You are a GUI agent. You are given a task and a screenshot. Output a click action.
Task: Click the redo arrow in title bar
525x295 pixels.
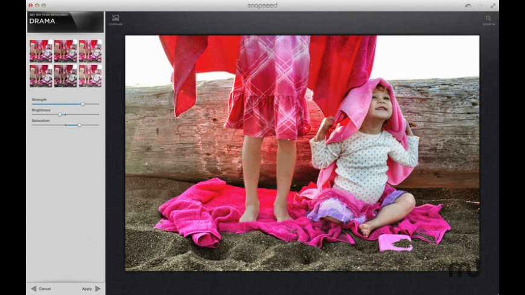tap(480, 5)
